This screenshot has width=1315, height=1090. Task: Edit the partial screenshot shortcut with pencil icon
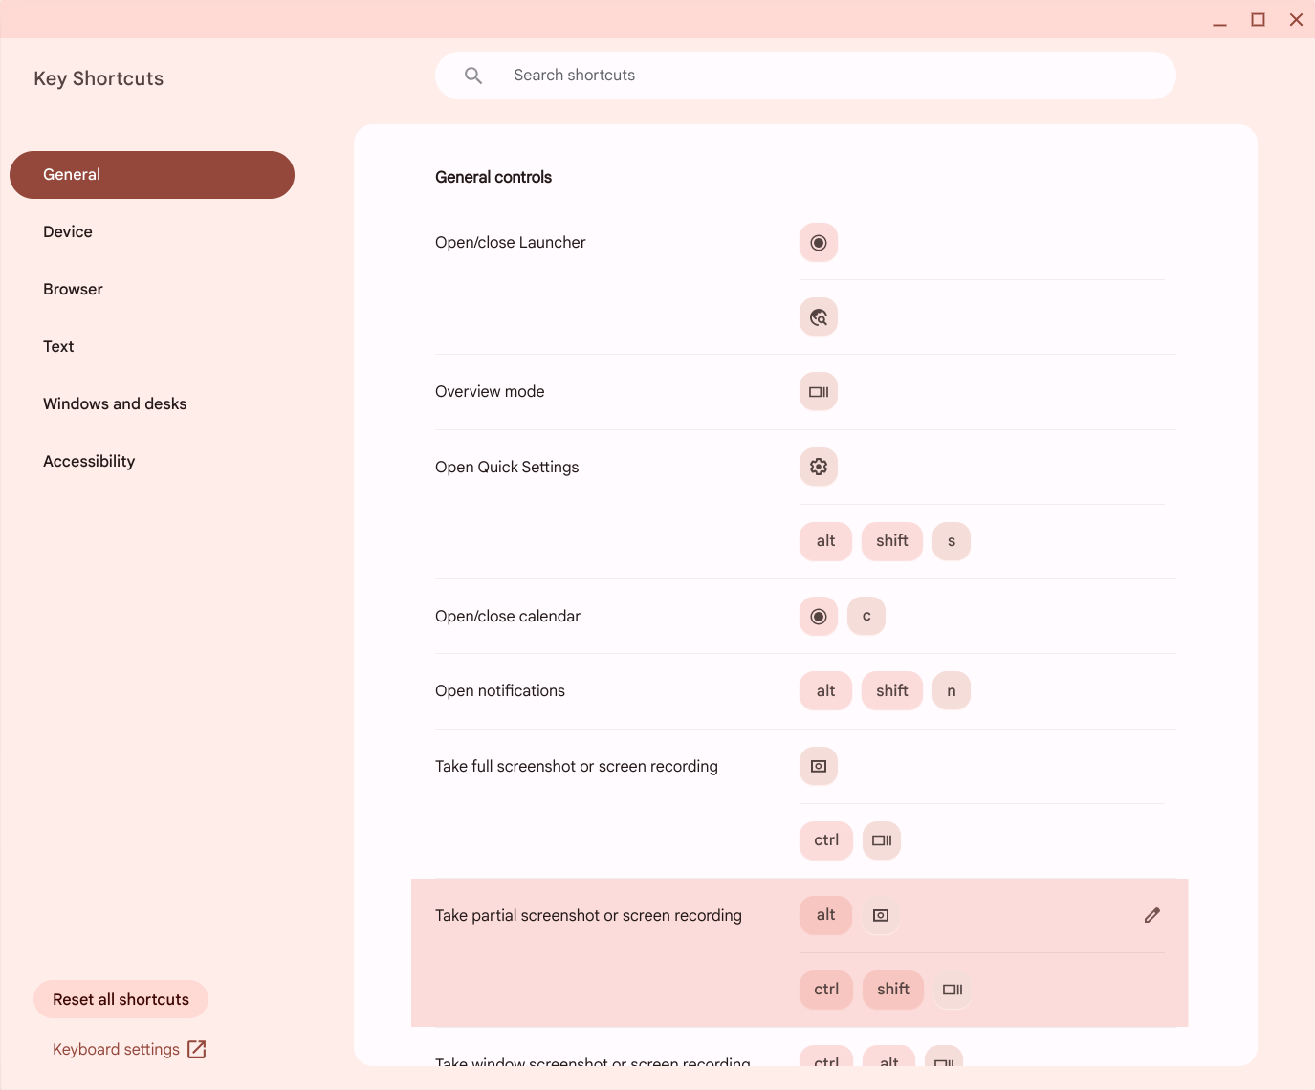(1151, 915)
